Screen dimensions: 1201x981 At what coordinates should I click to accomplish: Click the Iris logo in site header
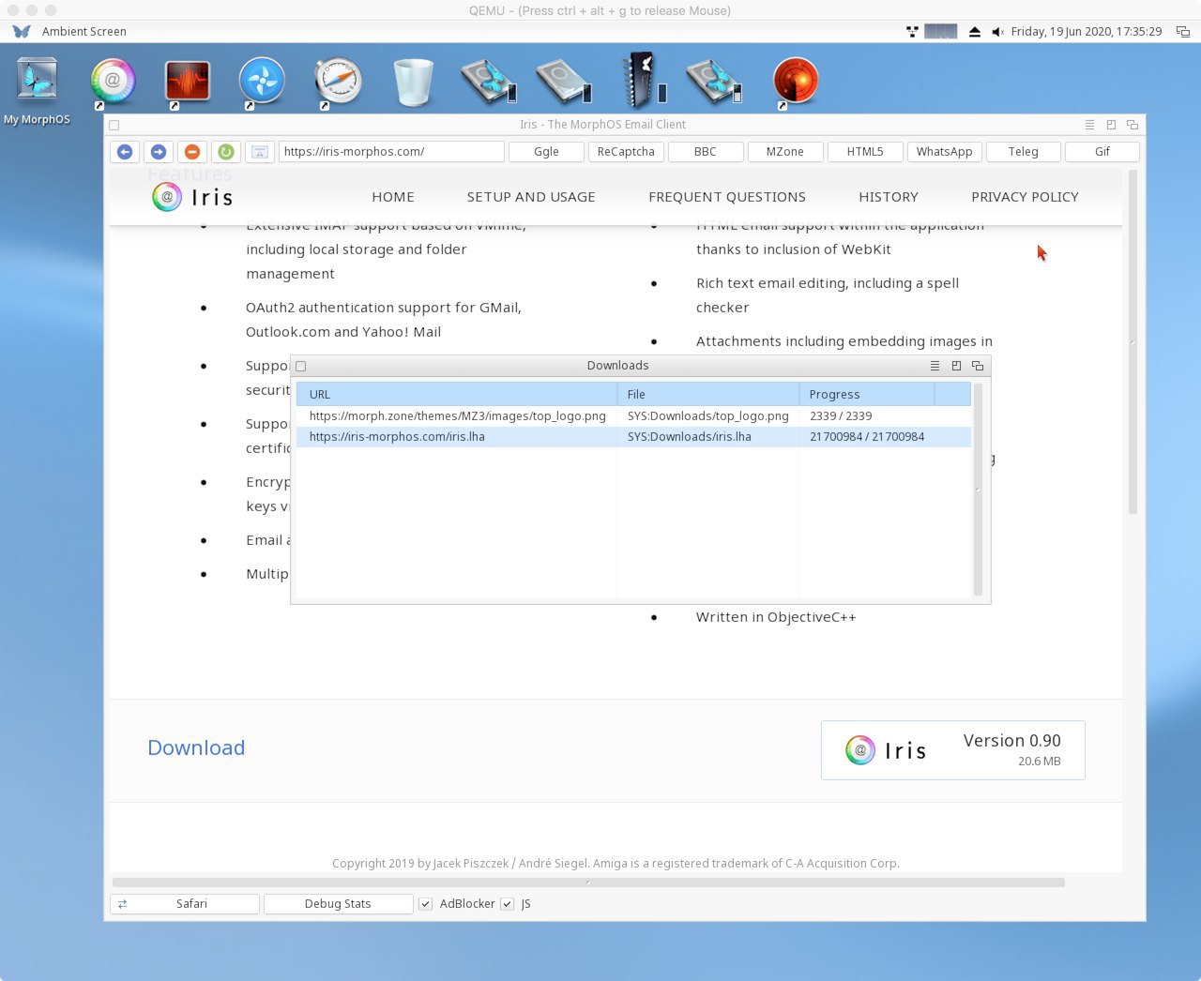point(192,197)
